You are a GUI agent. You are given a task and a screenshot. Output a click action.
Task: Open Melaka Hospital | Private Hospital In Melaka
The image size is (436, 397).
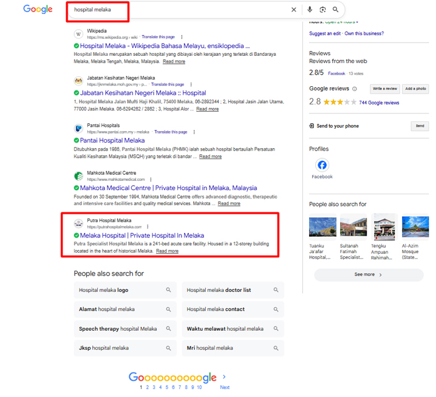142,236
